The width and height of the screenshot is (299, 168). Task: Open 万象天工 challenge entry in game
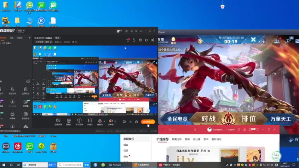281,119
